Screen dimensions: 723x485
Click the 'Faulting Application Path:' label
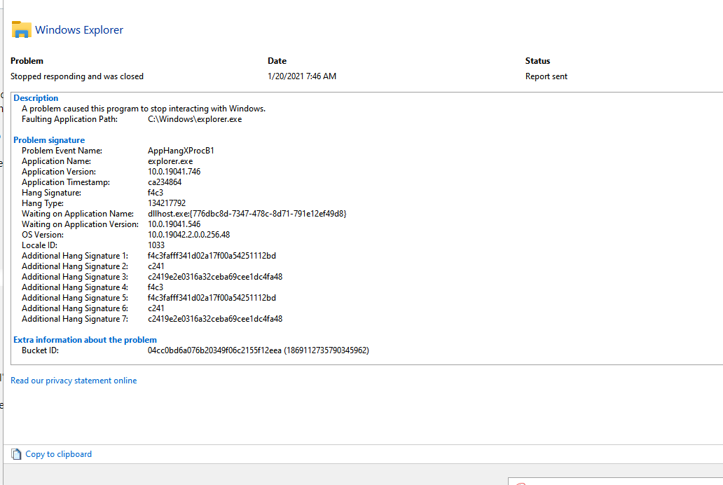69,119
